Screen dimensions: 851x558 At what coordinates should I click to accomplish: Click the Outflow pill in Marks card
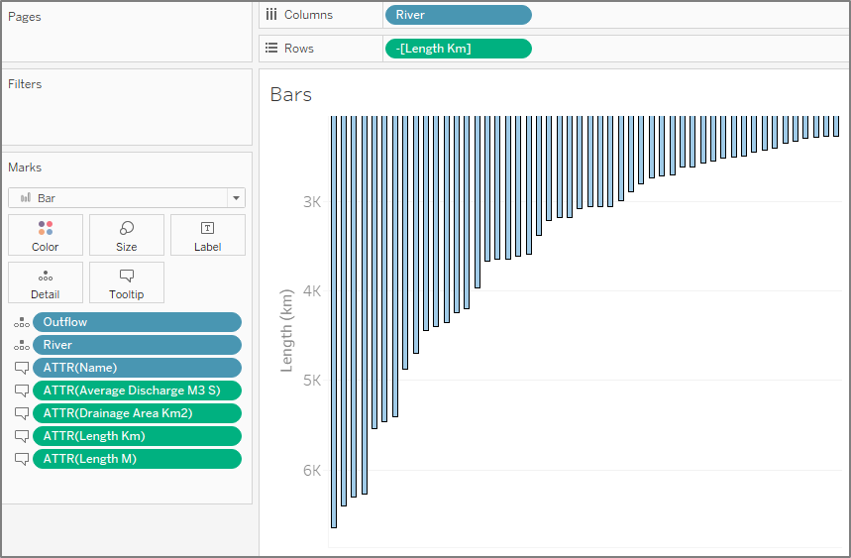137,322
